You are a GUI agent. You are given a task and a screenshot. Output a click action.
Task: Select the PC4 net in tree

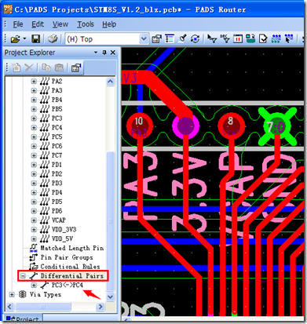(57, 128)
